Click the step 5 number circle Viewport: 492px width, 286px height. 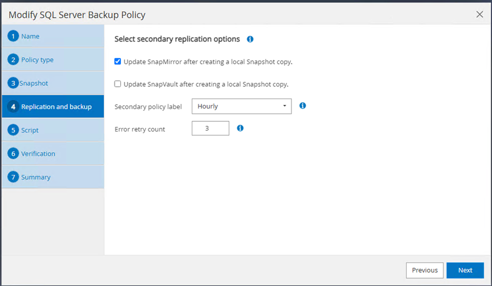(x=13, y=130)
